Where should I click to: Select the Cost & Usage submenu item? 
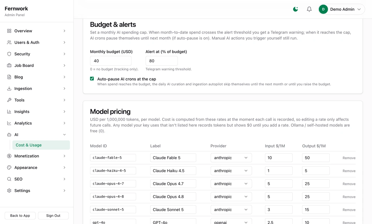coord(41,145)
